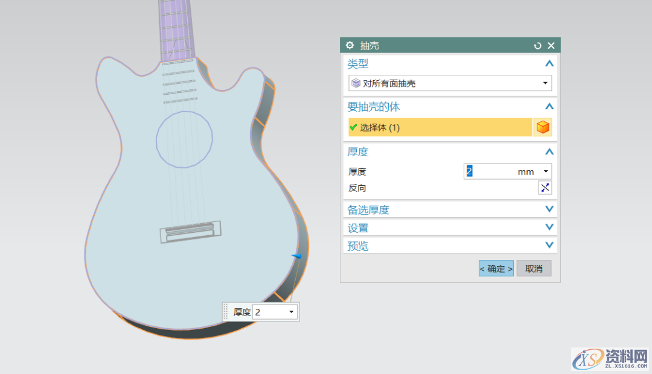652x374 pixels.
Task: Click the grip handle of floating 厚度 box
Action: tap(226, 312)
